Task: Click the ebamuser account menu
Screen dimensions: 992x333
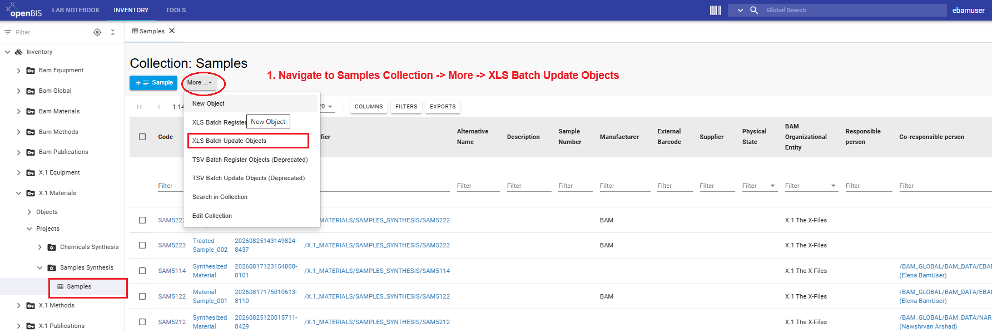Action: click(968, 10)
